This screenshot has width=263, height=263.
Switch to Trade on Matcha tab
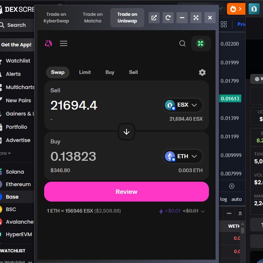93,18
